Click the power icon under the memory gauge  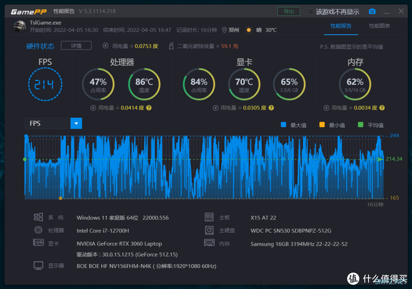pyautogui.click(x=326, y=108)
